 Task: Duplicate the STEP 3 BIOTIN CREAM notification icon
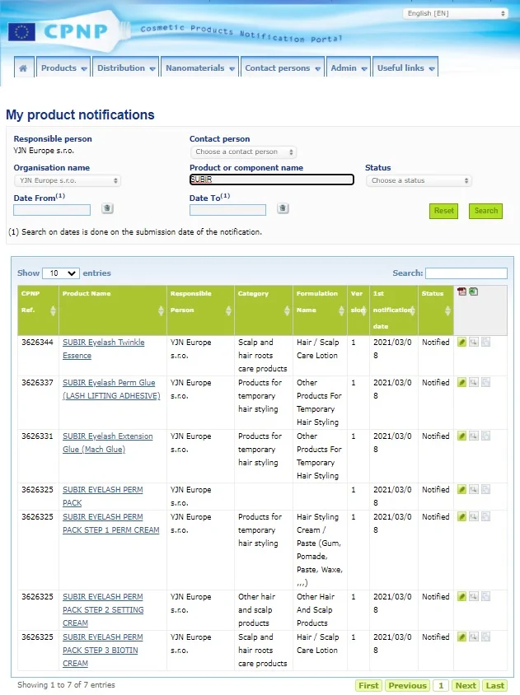point(486,637)
